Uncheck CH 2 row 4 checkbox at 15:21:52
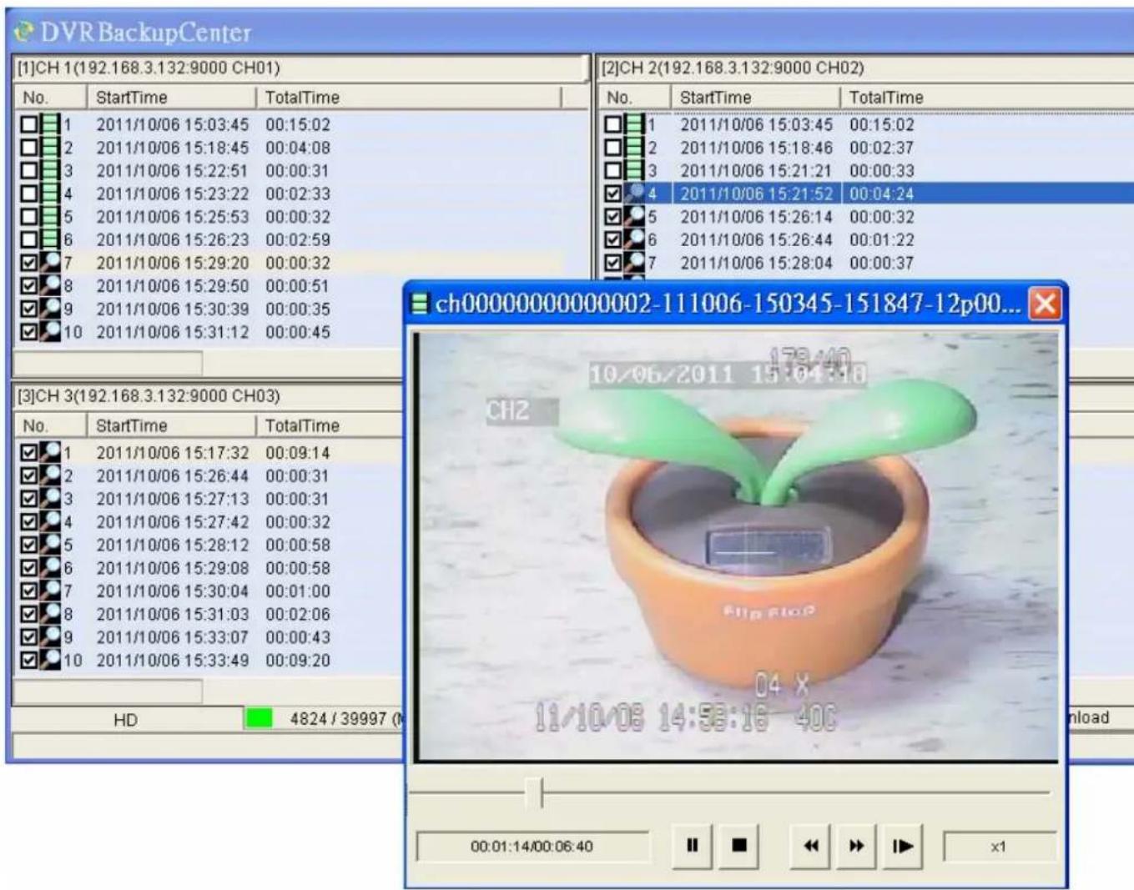 pos(613,194)
